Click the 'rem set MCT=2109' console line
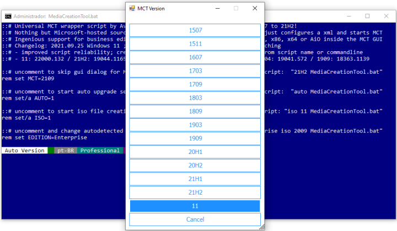 28,79
